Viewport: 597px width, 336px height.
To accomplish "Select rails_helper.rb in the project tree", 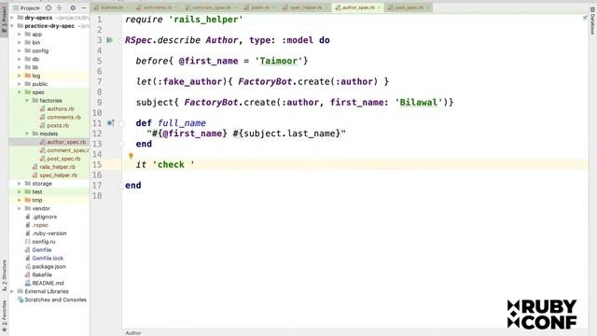I will pyautogui.click(x=58, y=167).
